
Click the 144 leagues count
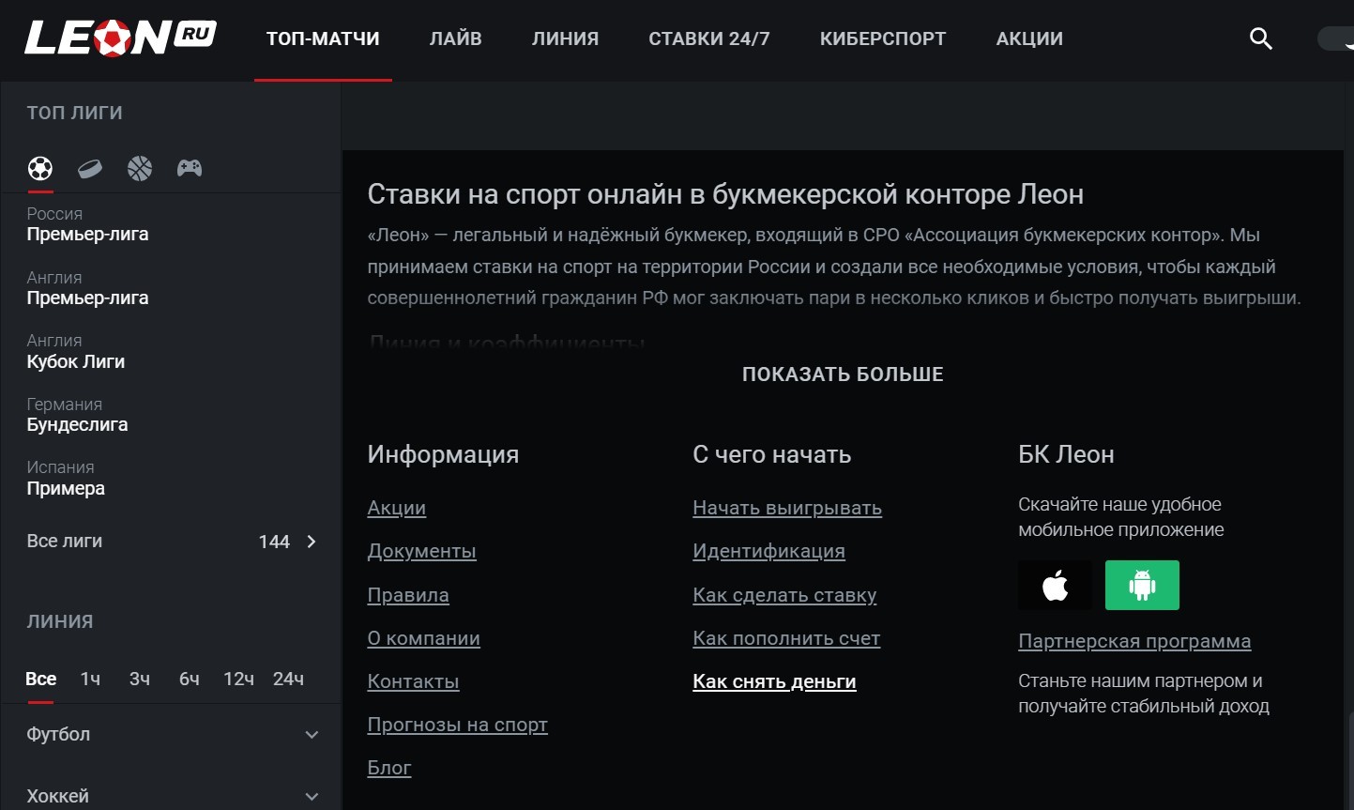pyautogui.click(x=274, y=542)
